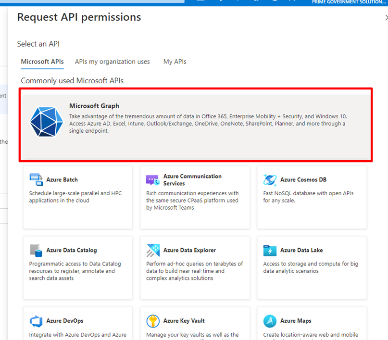The image size is (388, 340).
Task: Select the Azure Communication Services title
Action: tap(192, 180)
